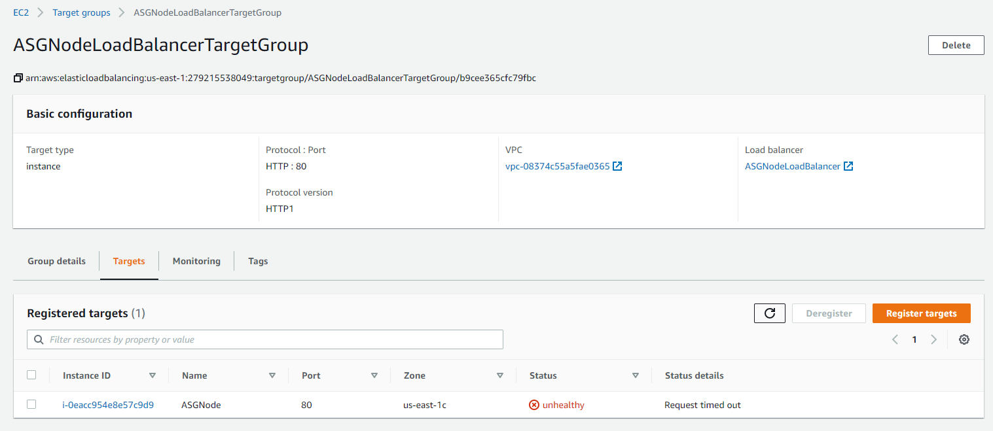Open ASGNodeLoadBalancer via external link icon
Viewport: 993px width, 431px height.
848,166
